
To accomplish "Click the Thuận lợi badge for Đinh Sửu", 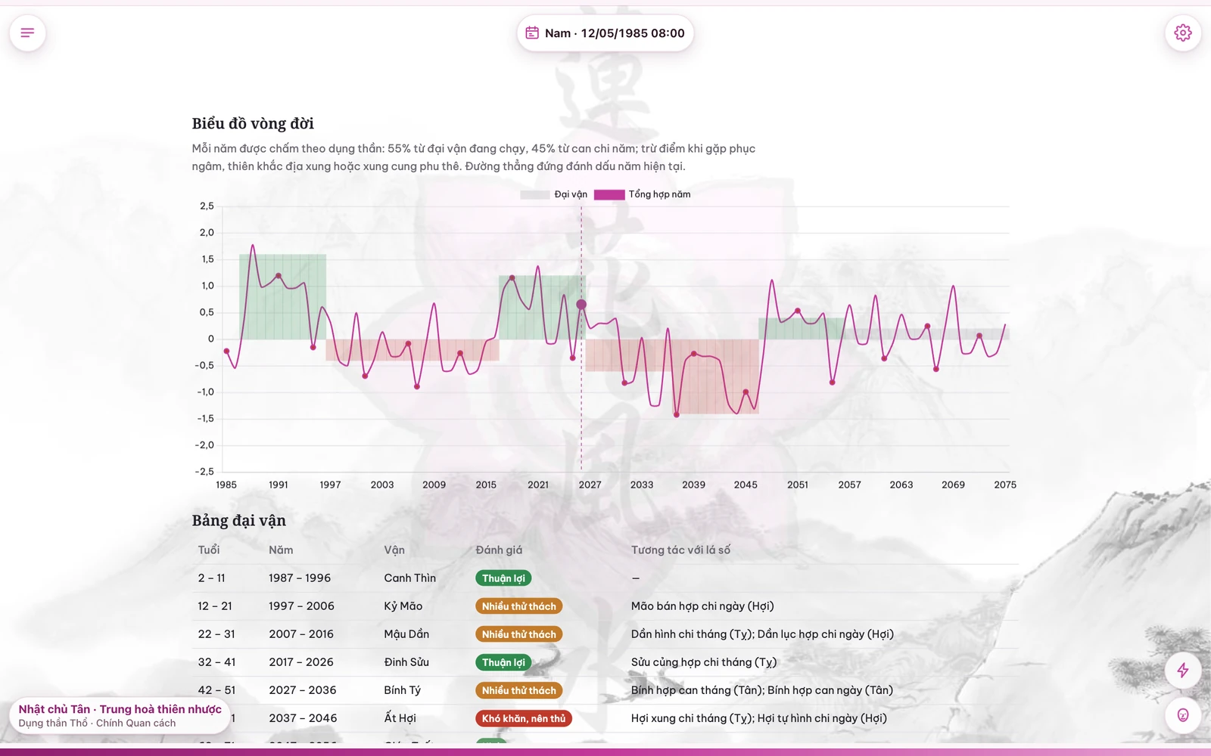I will coord(503,662).
